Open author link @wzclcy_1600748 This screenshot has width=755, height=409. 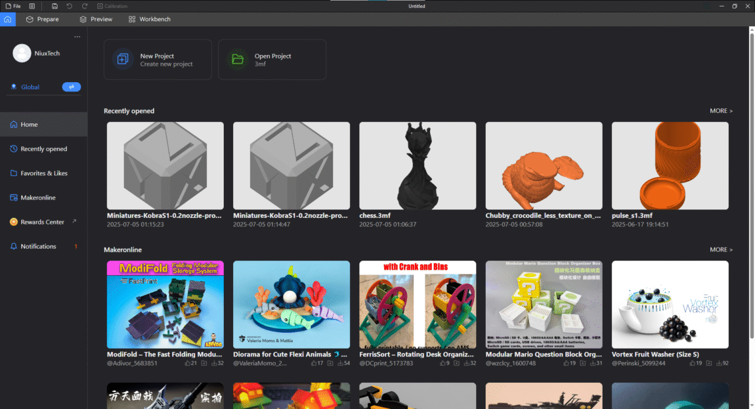coord(510,363)
